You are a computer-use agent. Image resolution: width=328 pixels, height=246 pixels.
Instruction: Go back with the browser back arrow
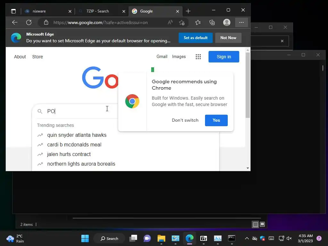(15, 22)
